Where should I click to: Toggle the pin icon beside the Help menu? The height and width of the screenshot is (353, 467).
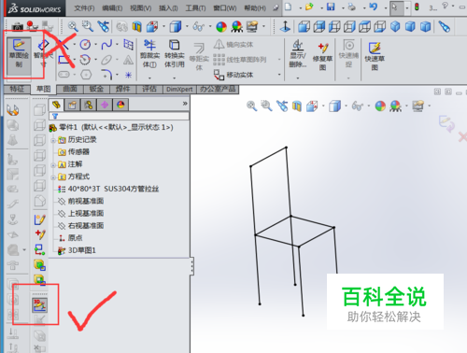pos(276,8)
